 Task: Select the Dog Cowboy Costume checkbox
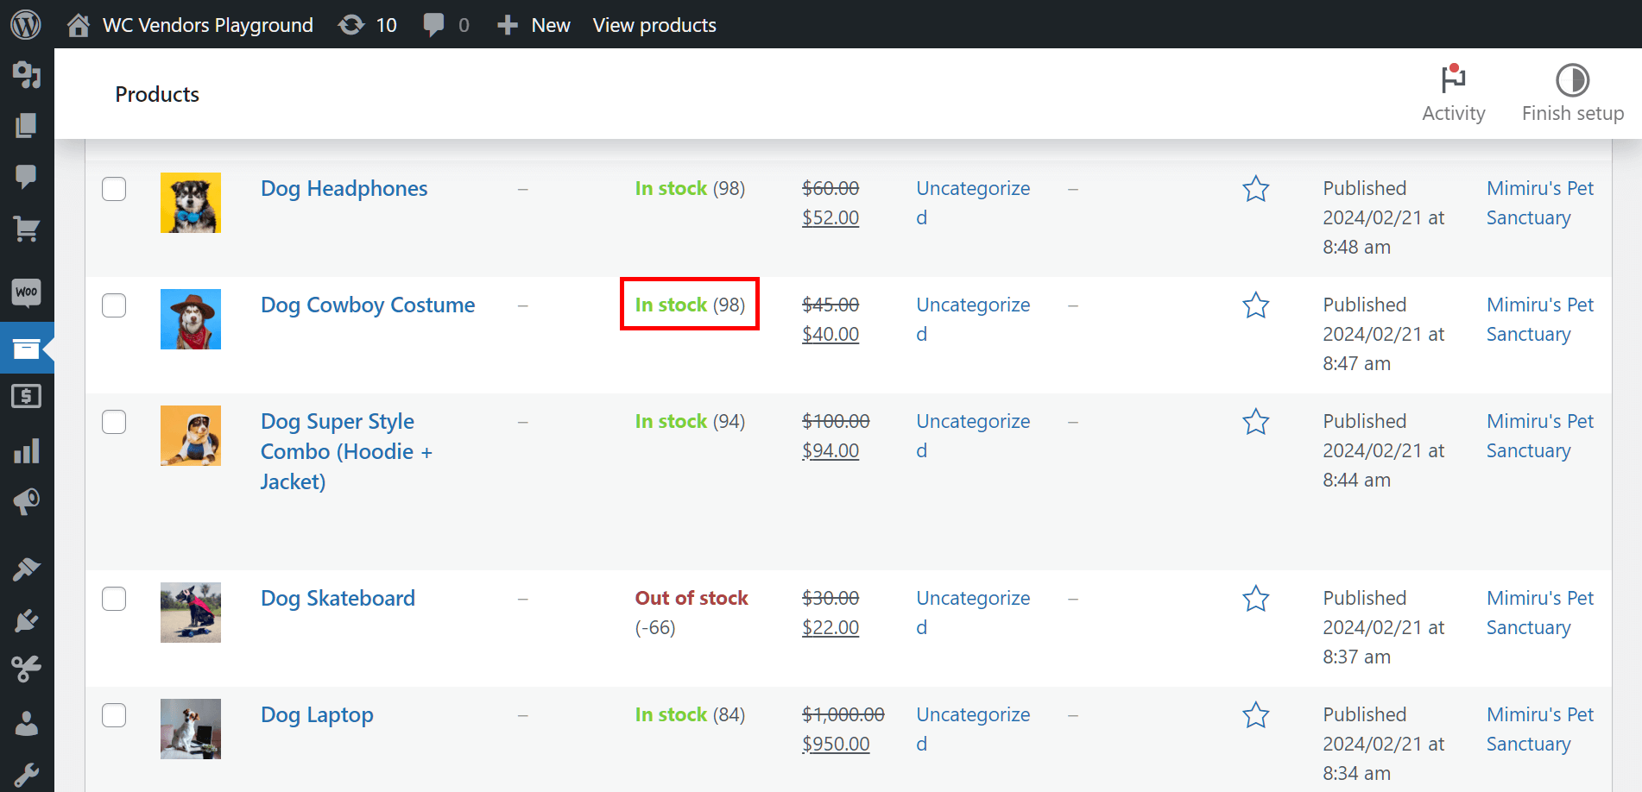point(114,305)
